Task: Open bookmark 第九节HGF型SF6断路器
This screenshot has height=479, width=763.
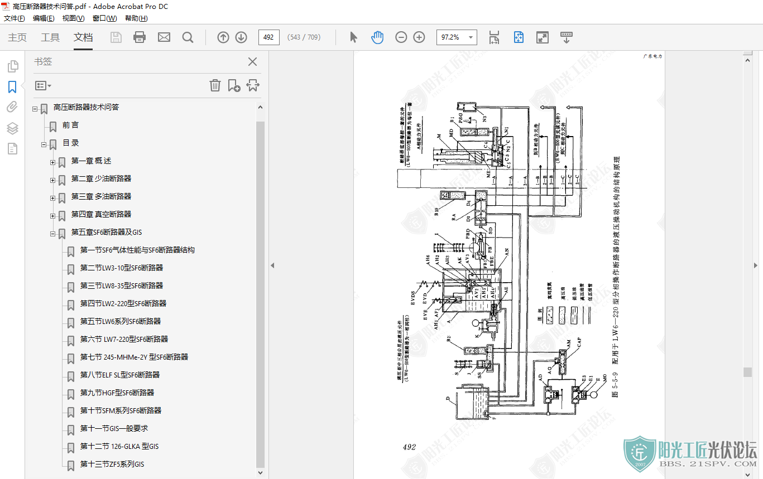Action: coord(117,393)
